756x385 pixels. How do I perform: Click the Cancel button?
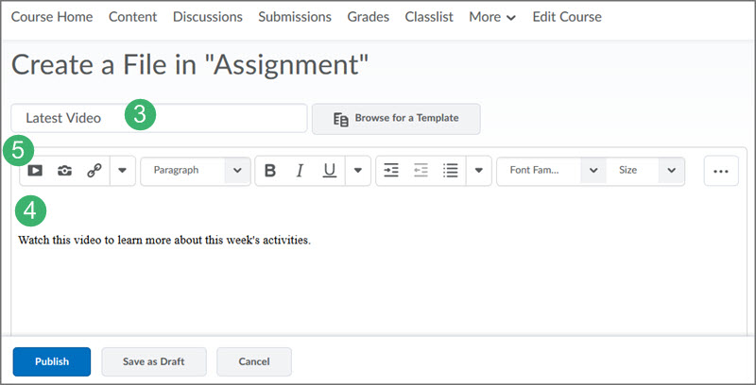click(254, 361)
